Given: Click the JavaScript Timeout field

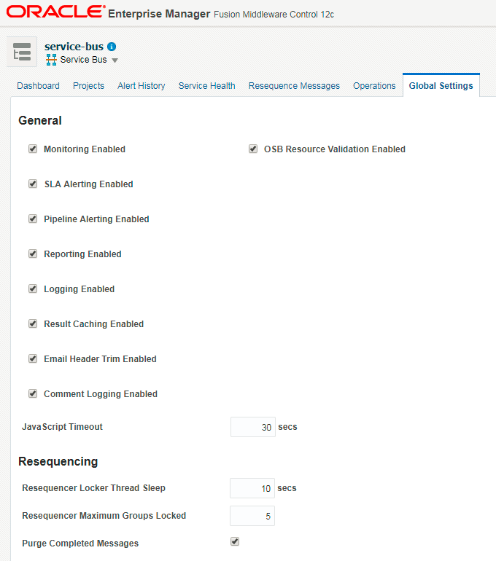Looking at the screenshot, I should point(253,427).
